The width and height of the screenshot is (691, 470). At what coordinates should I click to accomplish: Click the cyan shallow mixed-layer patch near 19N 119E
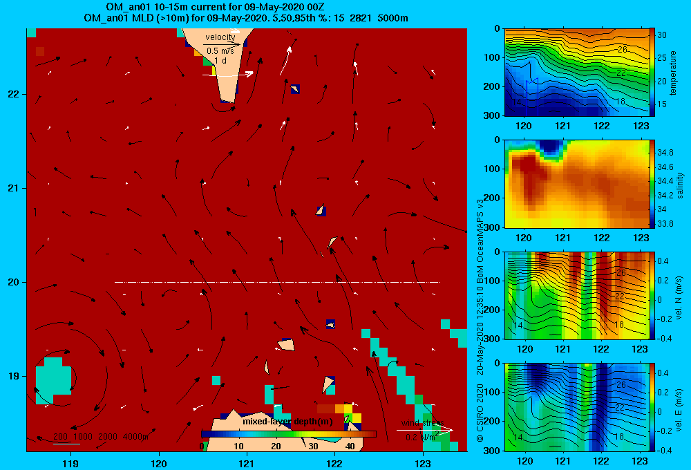tap(53, 381)
